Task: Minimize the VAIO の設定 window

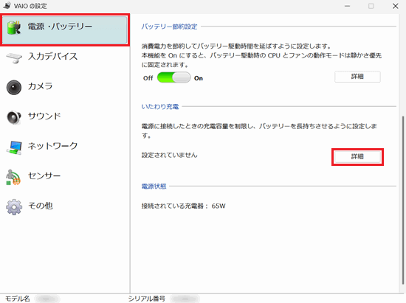Action: tap(347, 6)
